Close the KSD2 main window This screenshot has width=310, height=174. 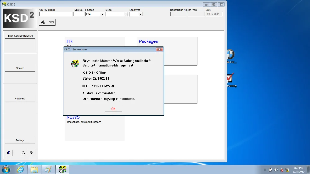[221, 4]
